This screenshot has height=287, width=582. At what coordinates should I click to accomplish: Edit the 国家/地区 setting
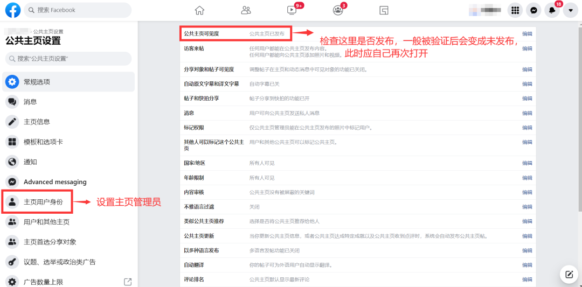[x=527, y=163]
